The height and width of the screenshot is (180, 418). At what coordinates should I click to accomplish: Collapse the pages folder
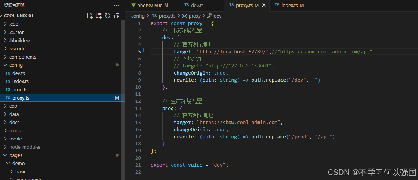pos(62,155)
